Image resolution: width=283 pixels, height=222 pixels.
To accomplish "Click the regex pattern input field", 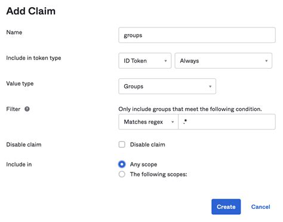I will pyautogui.click(x=227, y=122).
